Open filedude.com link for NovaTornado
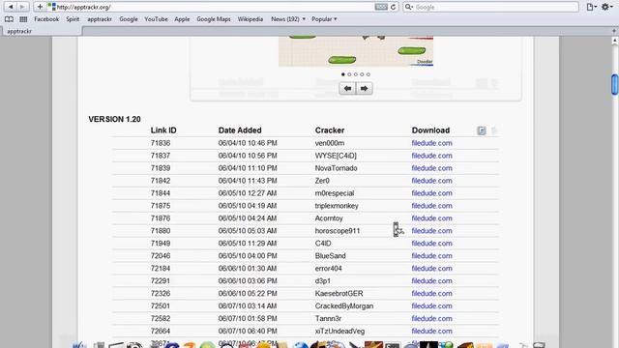This screenshot has height=348, width=619. click(432, 168)
